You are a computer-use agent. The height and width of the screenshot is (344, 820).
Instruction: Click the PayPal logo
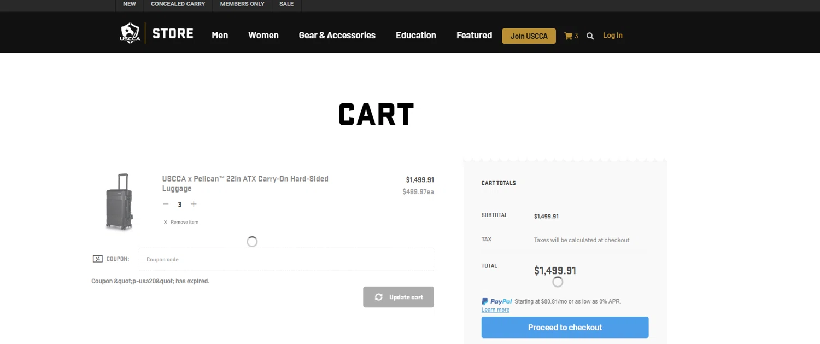(497, 301)
